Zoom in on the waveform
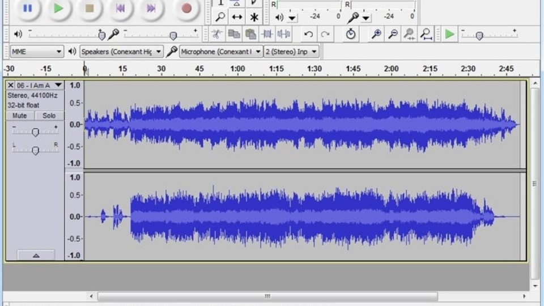This screenshot has width=544, height=306. point(376,34)
